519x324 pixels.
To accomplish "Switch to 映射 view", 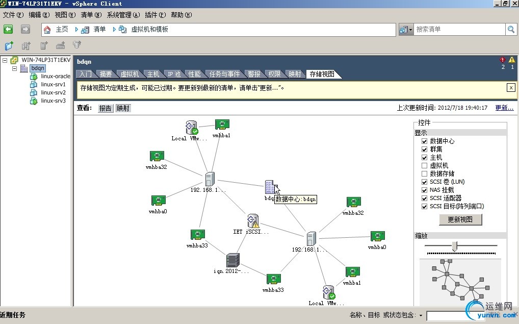I will pos(123,108).
